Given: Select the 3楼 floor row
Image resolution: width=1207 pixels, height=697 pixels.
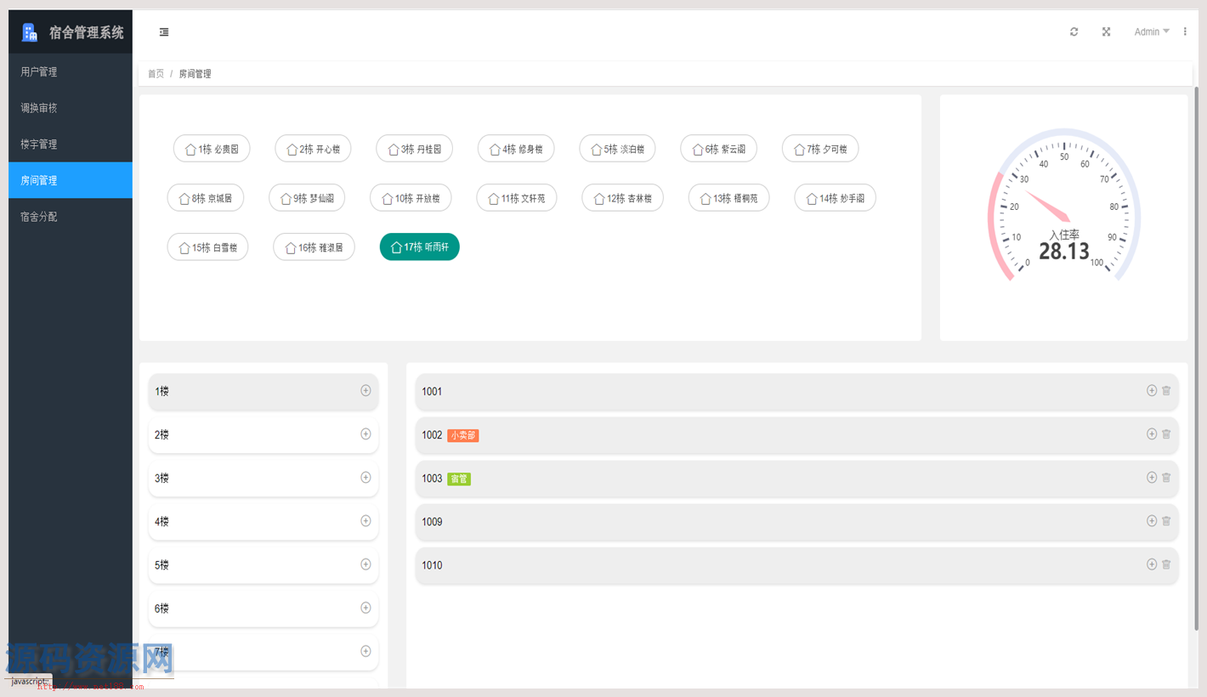Looking at the screenshot, I should click(263, 478).
